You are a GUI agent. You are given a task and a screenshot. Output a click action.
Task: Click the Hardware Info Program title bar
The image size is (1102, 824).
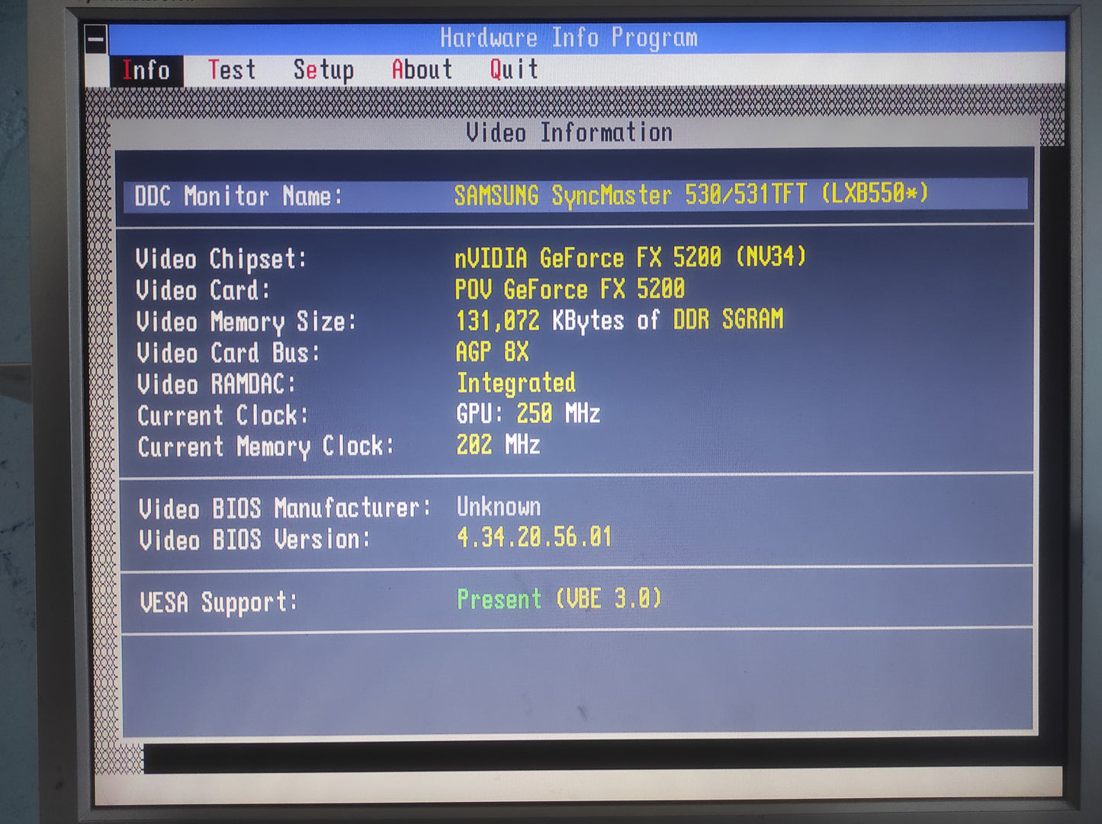coord(568,37)
